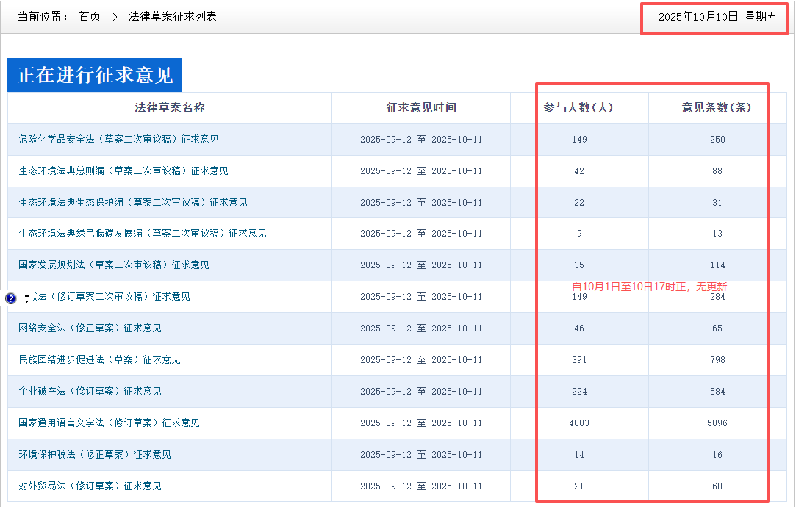Viewport: 796px width, 507px height.
Task: Select participant count 391 for 民族团结进步促进法
Action: point(579,360)
